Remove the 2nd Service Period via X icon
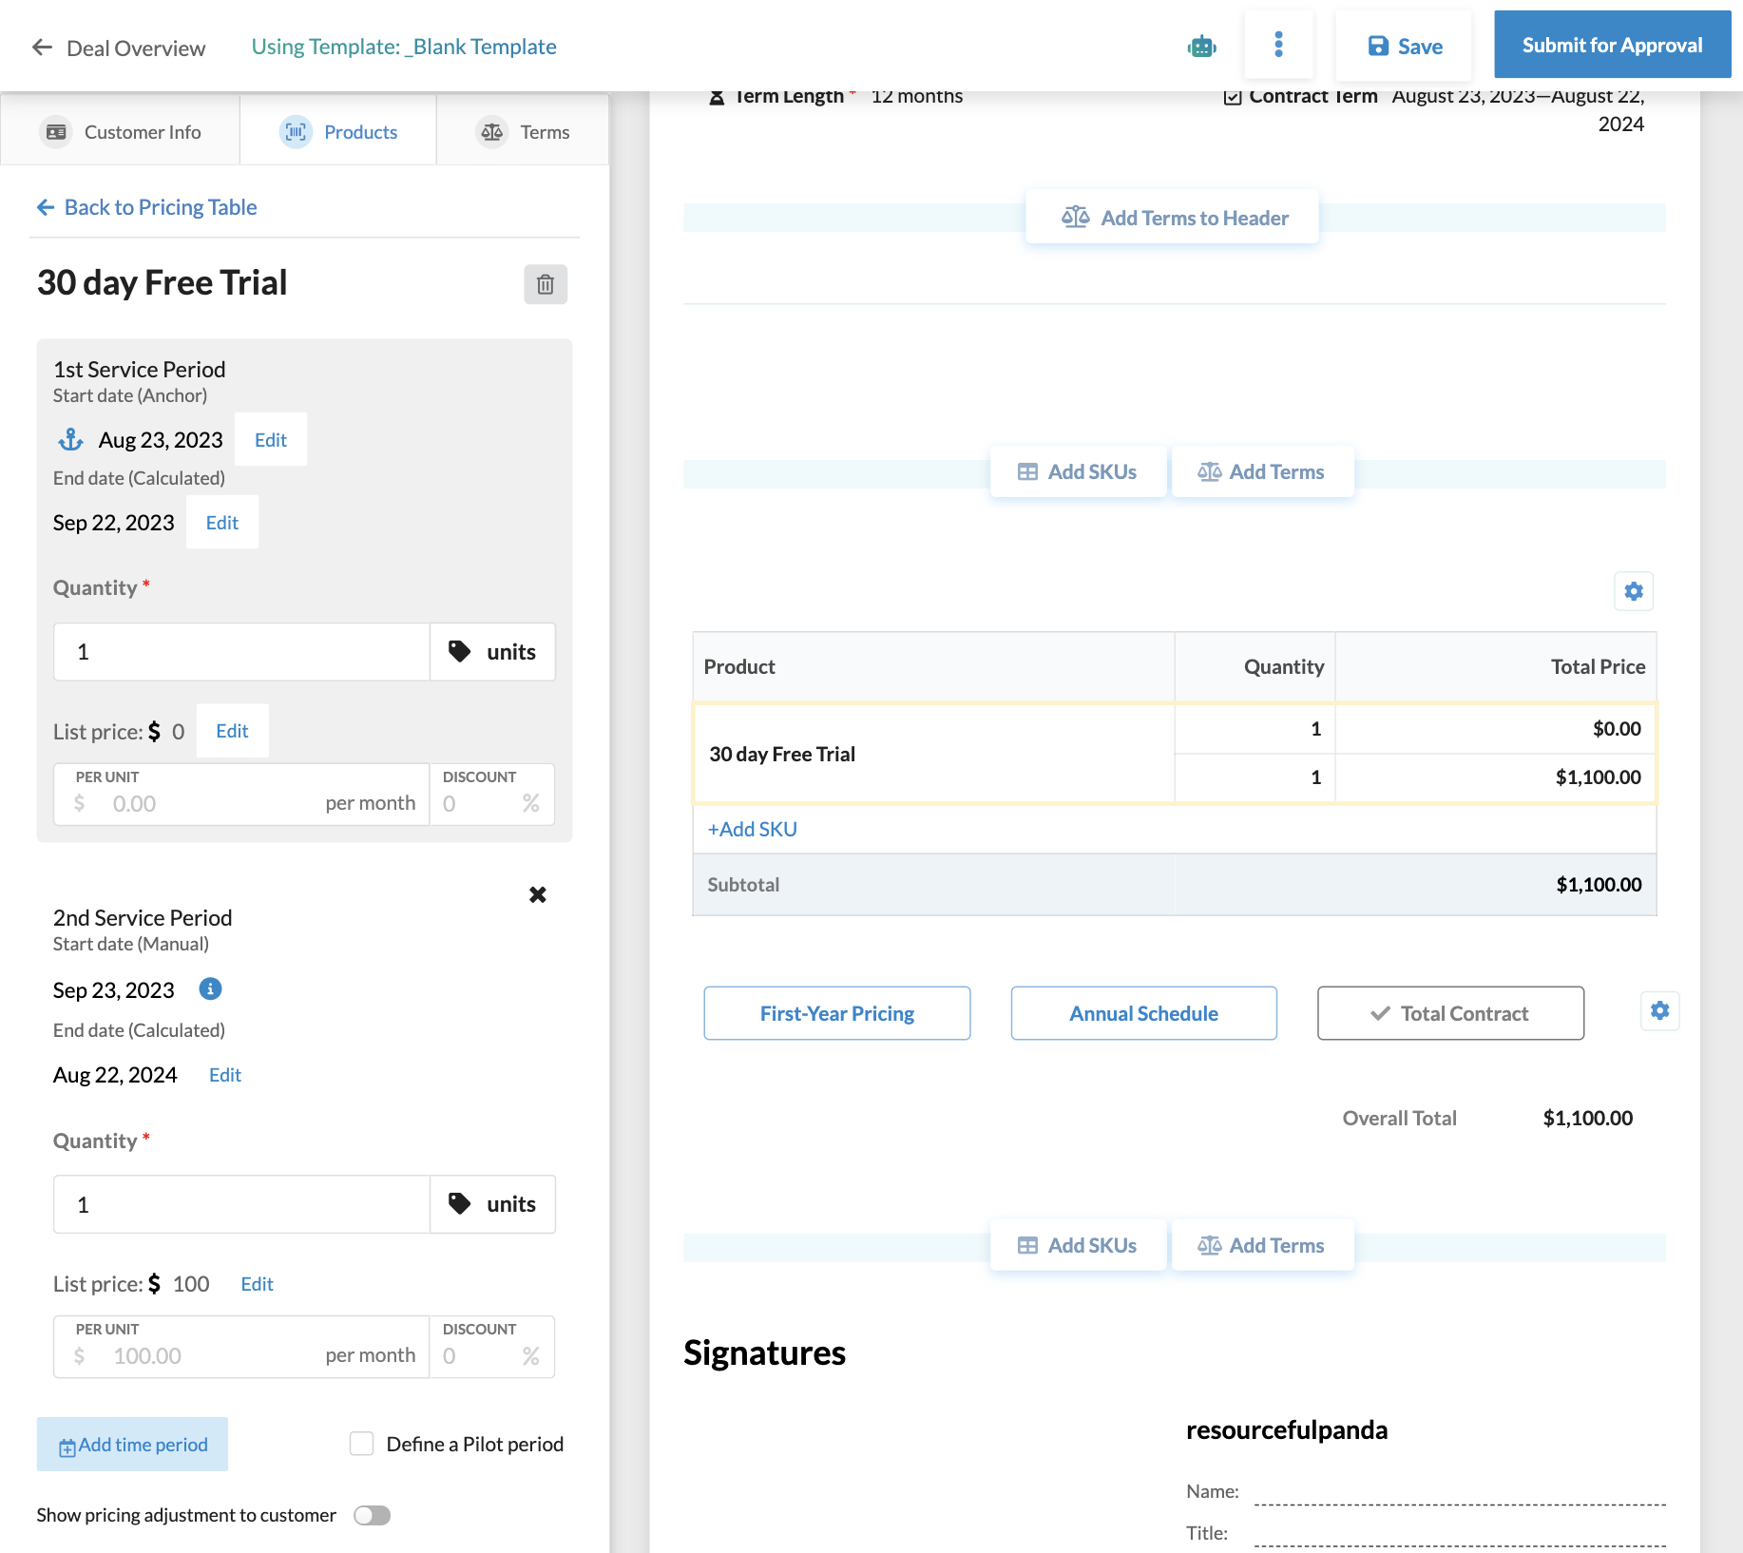 [x=538, y=893]
